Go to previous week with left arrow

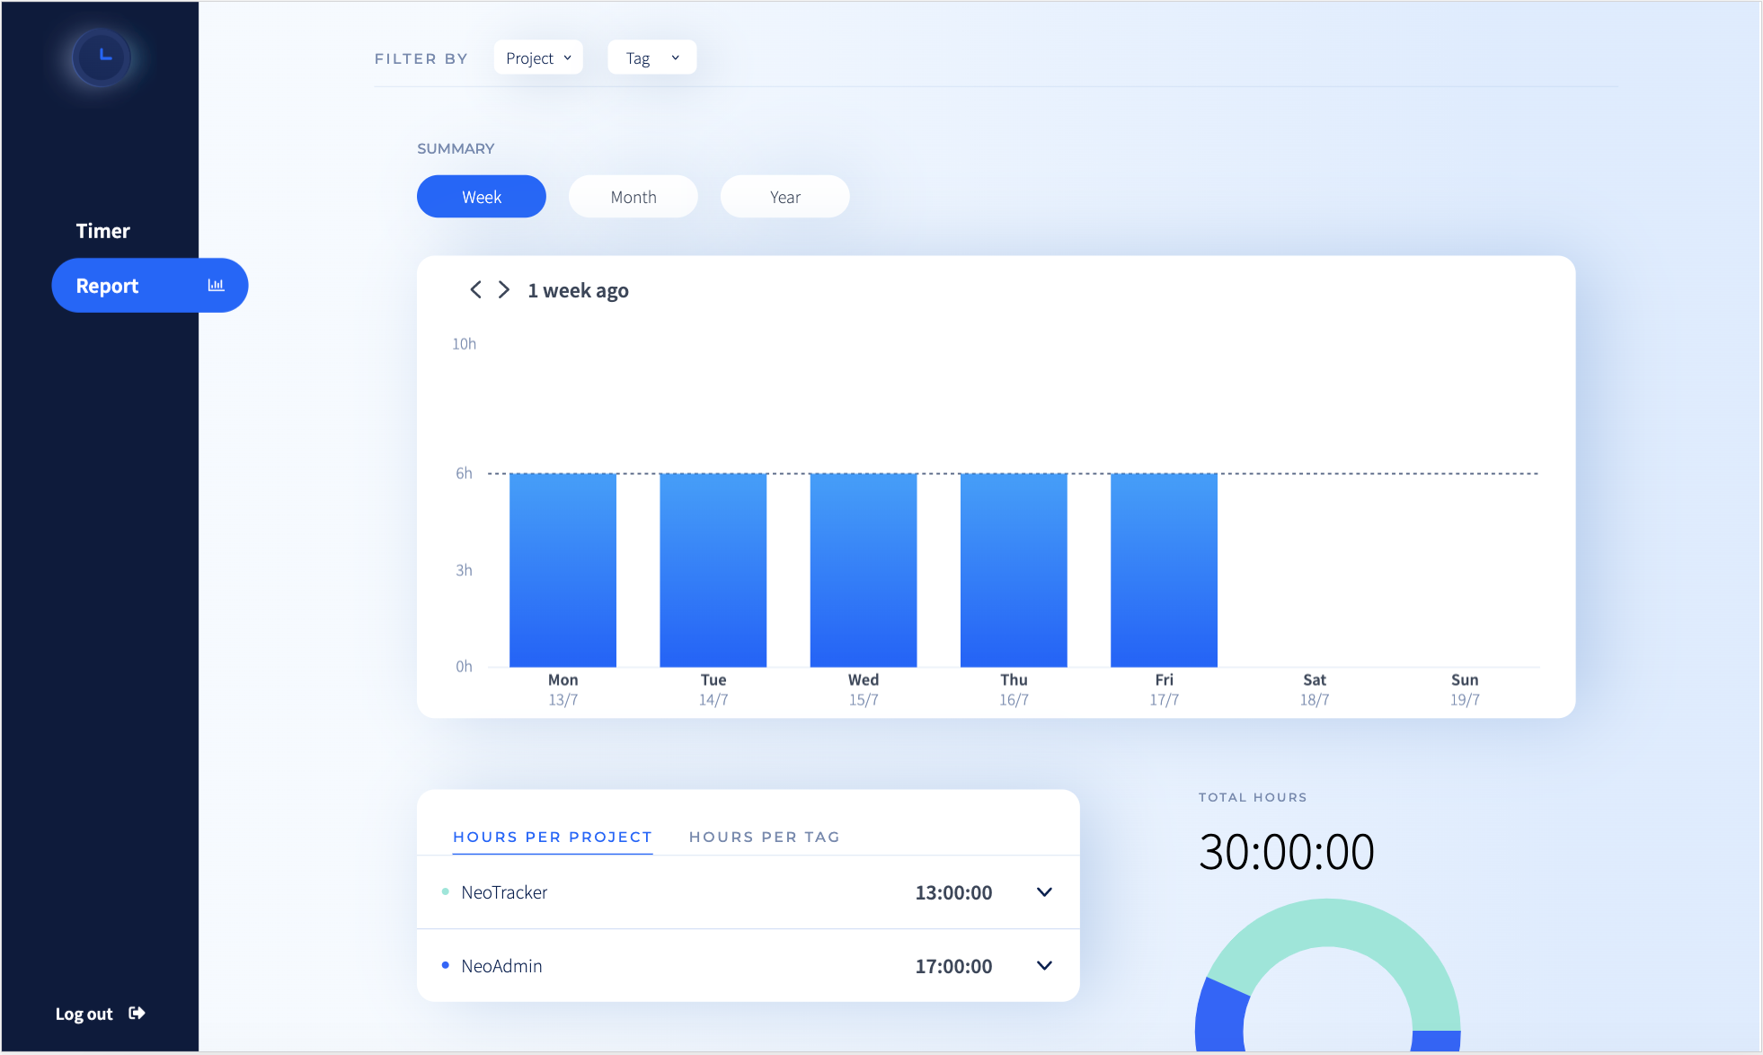coord(475,289)
